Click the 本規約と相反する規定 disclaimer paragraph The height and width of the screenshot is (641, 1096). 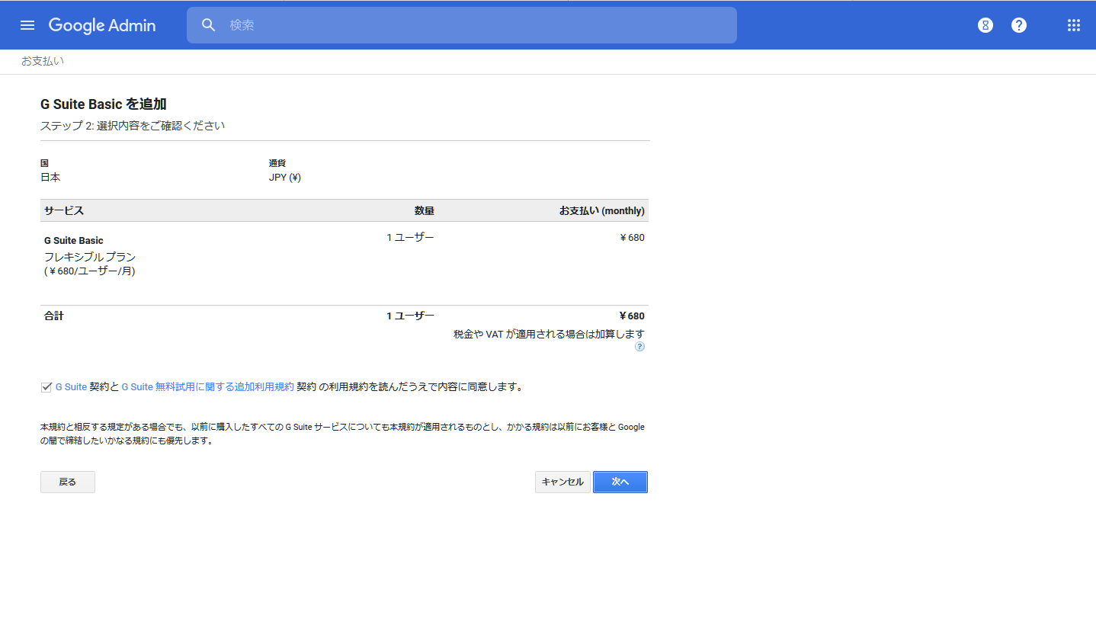point(343,434)
